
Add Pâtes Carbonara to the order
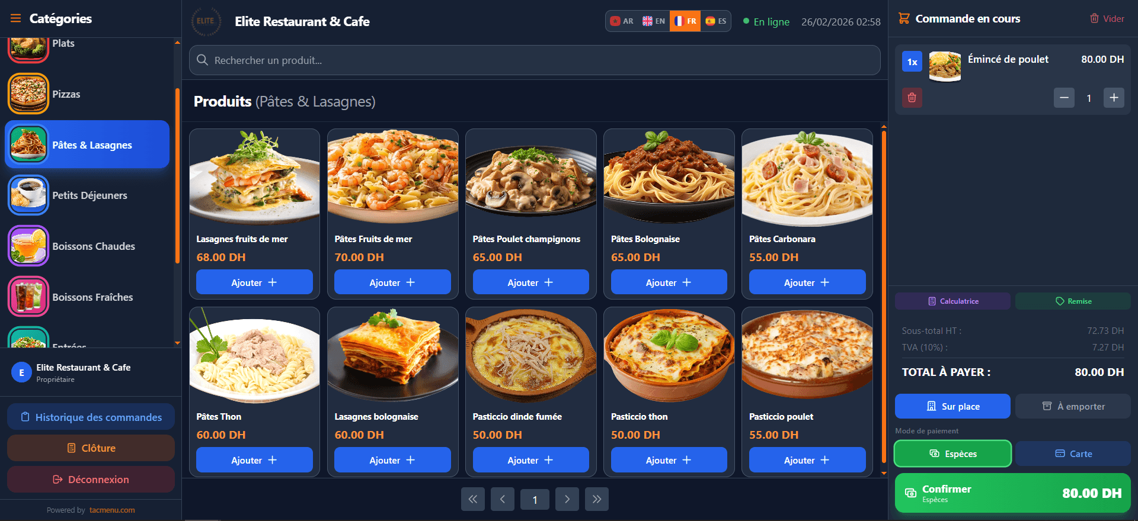coord(807,282)
